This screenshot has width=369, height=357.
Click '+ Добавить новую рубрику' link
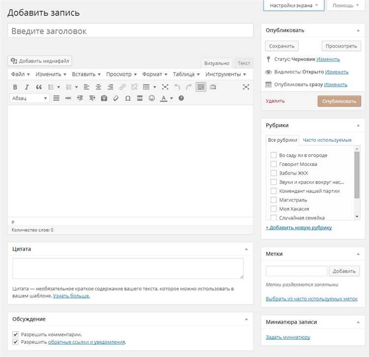pos(299,227)
